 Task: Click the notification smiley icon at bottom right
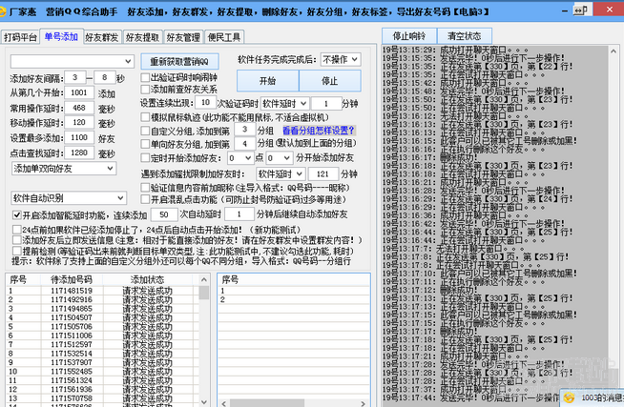(569, 397)
